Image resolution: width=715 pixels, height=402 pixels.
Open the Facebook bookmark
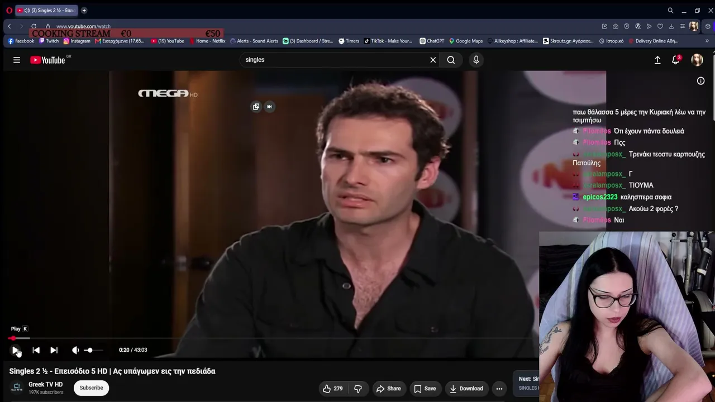tap(21, 41)
